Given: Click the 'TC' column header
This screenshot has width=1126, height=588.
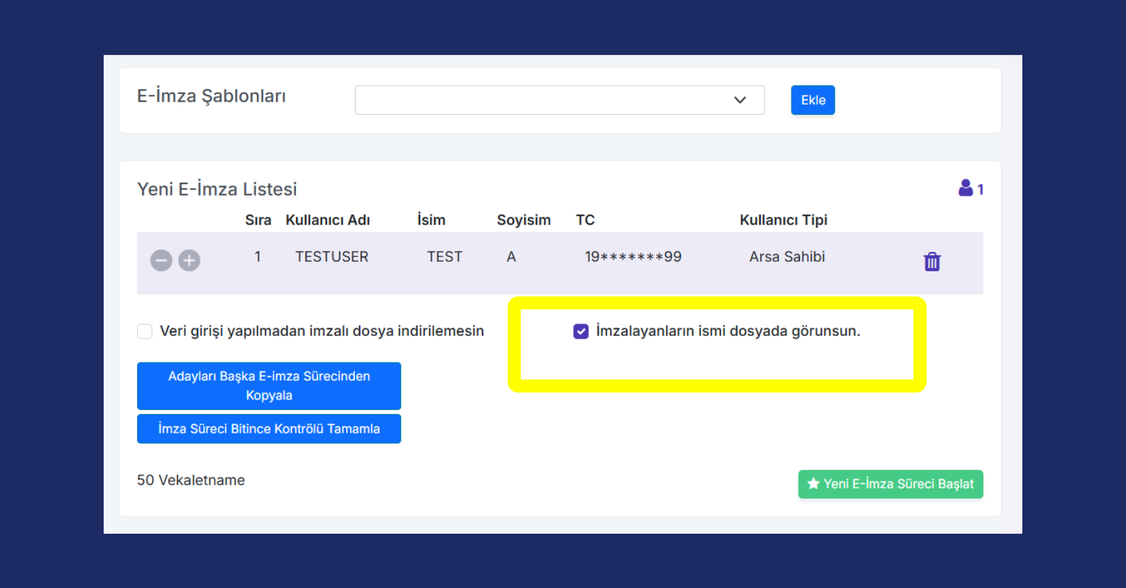Looking at the screenshot, I should pyautogui.click(x=585, y=220).
